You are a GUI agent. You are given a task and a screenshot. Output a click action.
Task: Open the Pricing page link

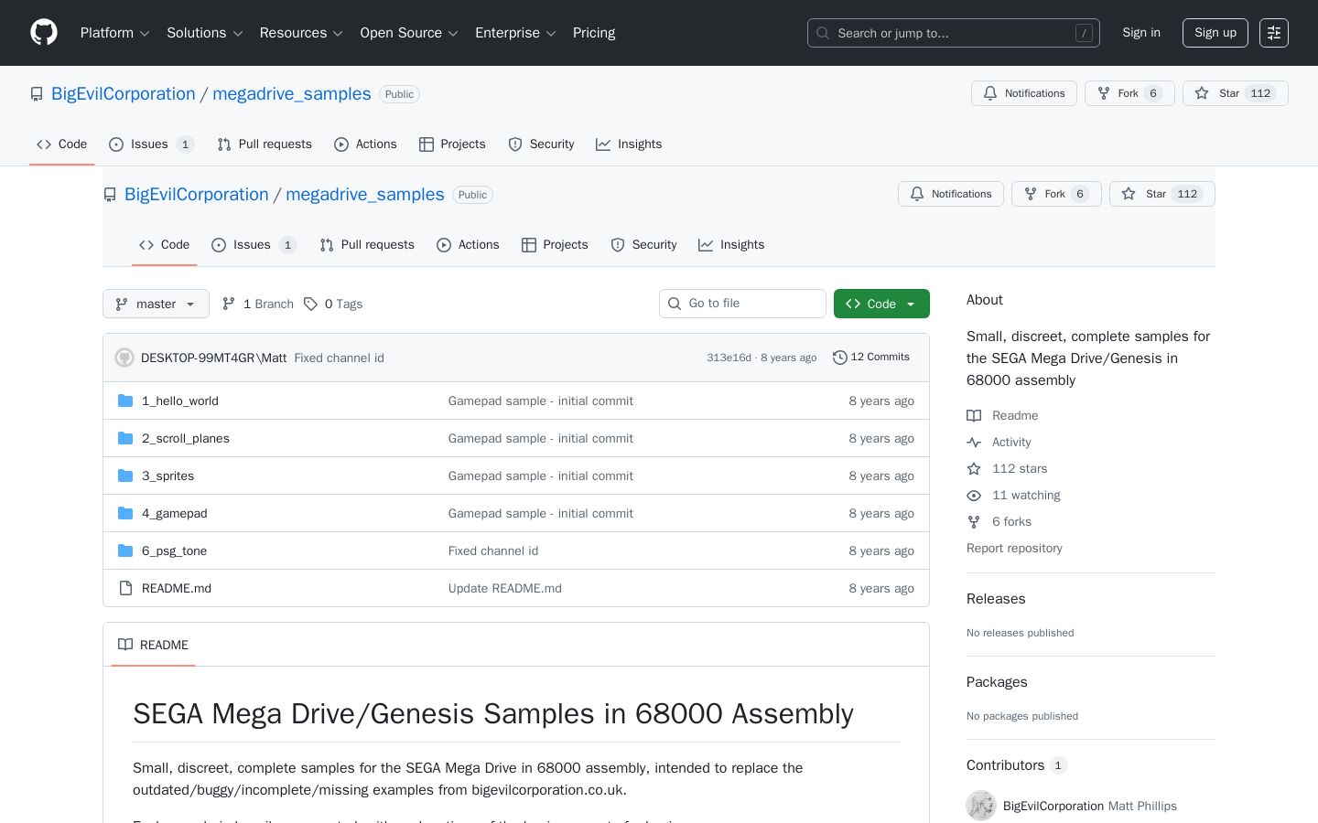click(x=594, y=33)
